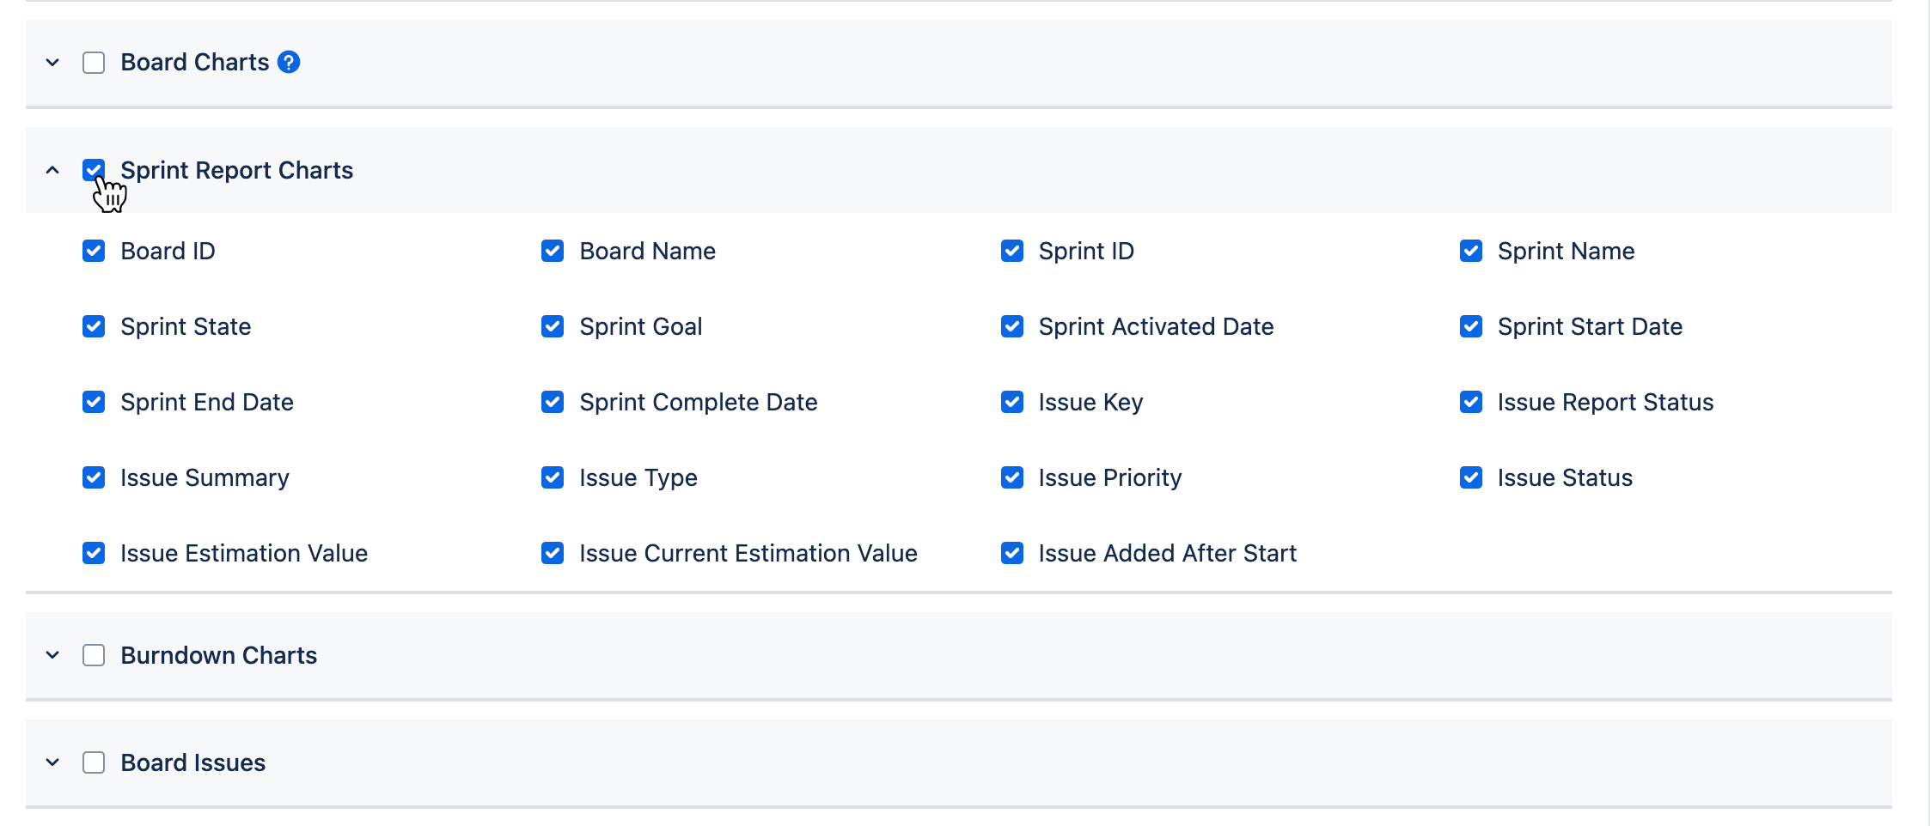Screen dimensions: 1930x826
Task: Uncheck the Issue Current Estimation Value field
Action: [x=553, y=552]
